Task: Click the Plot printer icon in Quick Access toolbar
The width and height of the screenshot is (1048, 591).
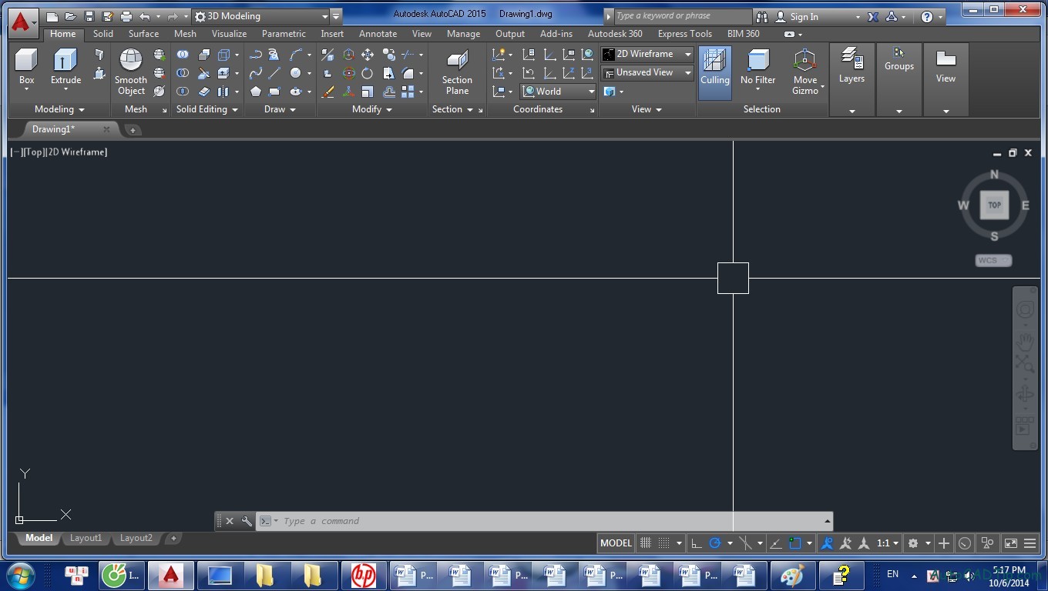Action: (126, 16)
